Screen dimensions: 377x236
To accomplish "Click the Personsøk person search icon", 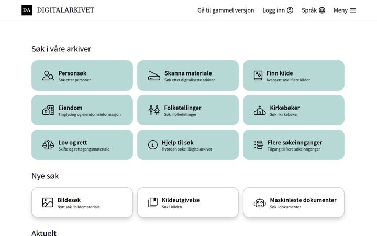I will tap(48, 76).
